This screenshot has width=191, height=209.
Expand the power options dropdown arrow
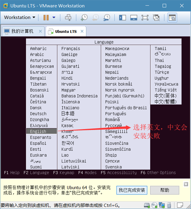click(x=54, y=17)
